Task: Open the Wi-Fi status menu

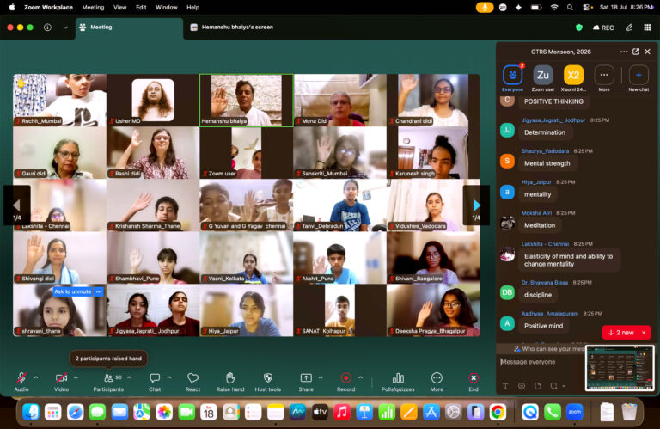Action: [554, 7]
